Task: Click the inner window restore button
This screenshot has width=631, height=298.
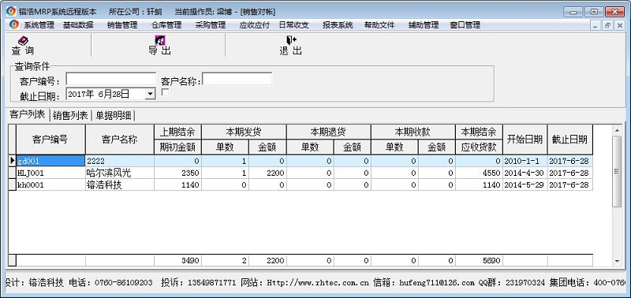Action: [607, 25]
